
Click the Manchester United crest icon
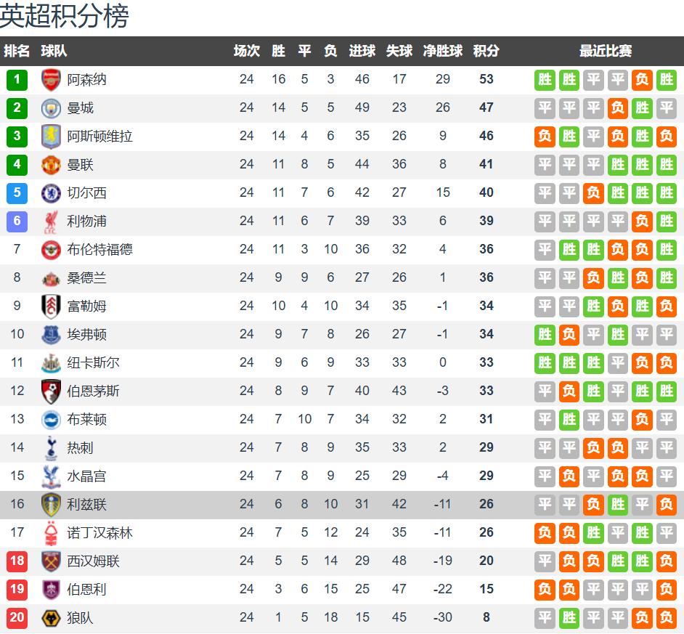[x=51, y=164]
